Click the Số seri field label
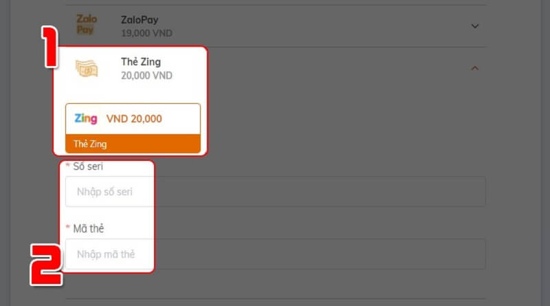Screen dimensions: 550x306 89,166
